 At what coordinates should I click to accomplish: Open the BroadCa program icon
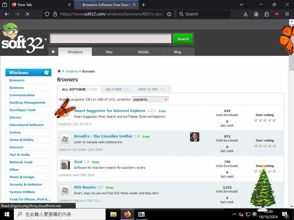(65, 139)
